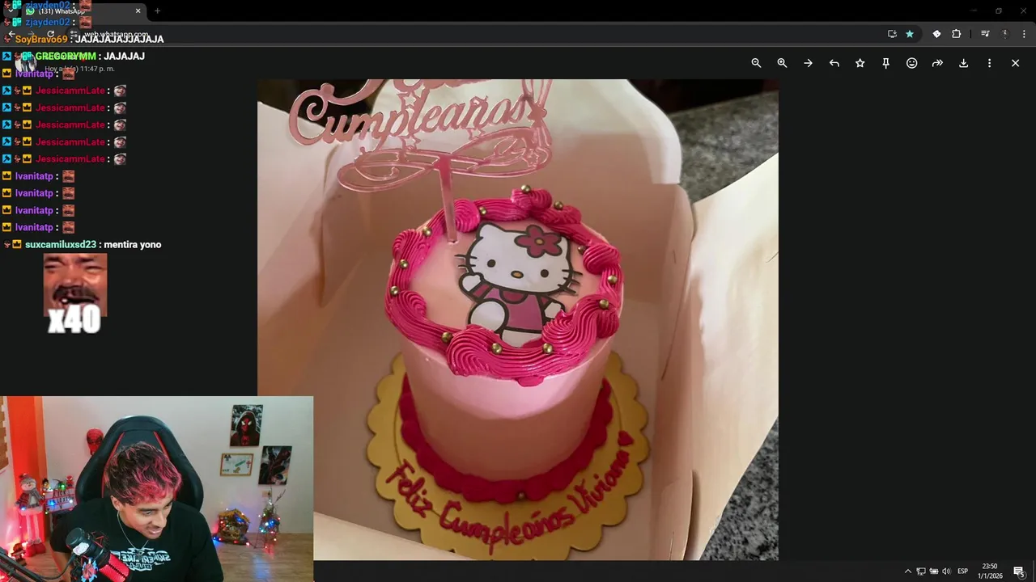Open a new browser tab
This screenshot has height=582, width=1036.
tap(157, 11)
